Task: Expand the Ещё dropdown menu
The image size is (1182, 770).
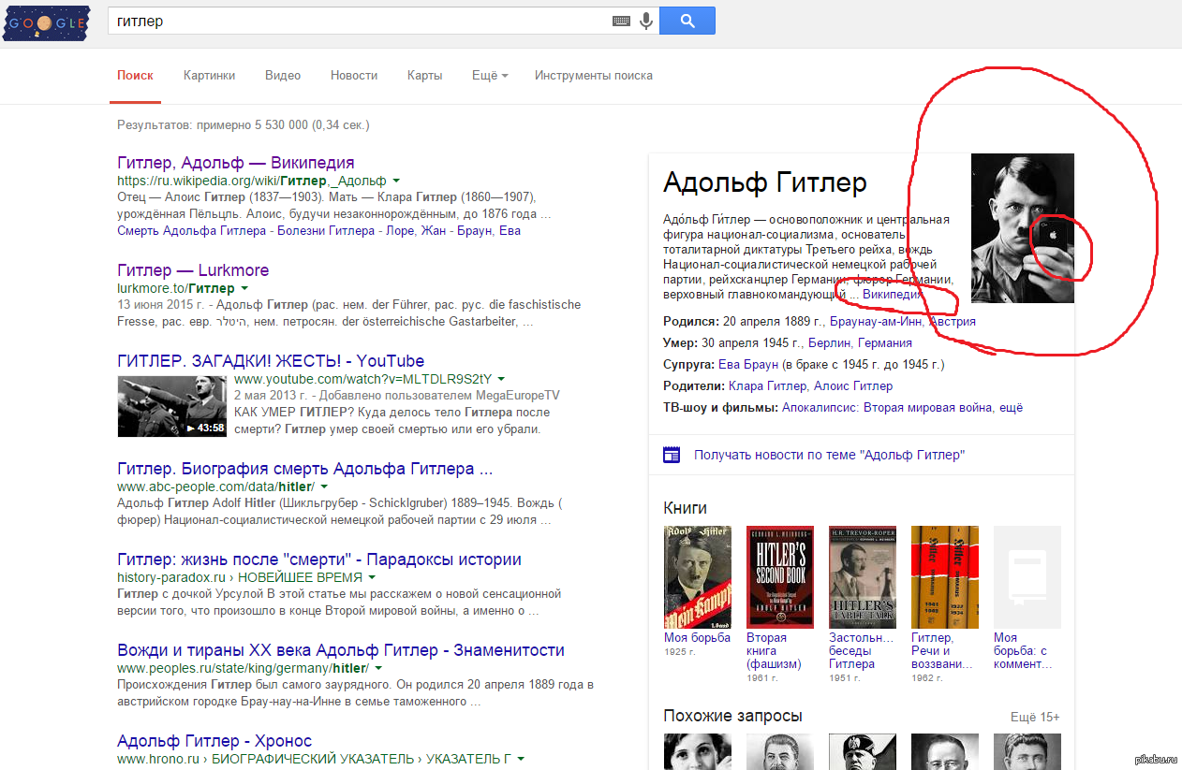Action: coord(490,76)
